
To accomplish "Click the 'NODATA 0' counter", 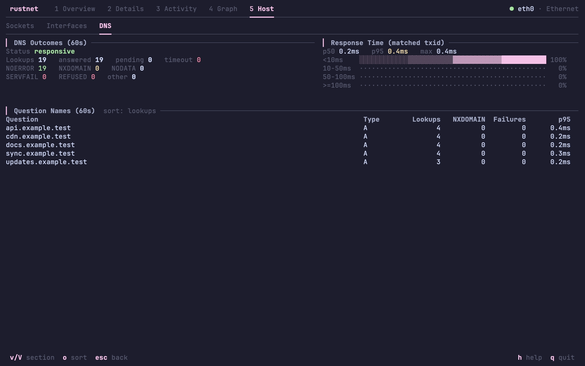I will point(128,68).
